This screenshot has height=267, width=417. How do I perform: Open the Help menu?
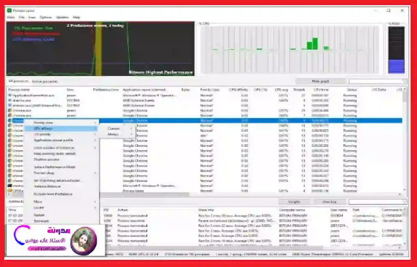click(x=76, y=18)
